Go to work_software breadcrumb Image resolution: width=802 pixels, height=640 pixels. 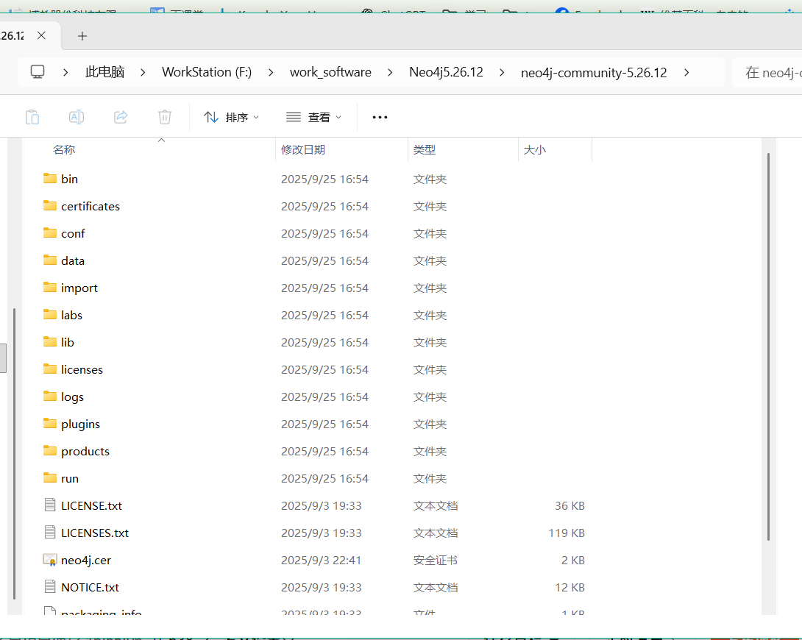(330, 72)
